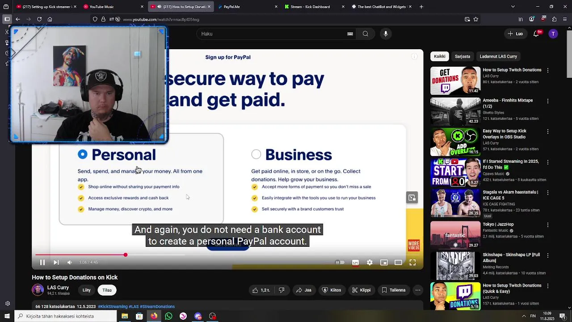This screenshot has width=572, height=322.
Task: Click the search magnifier button
Action: [x=366, y=34]
